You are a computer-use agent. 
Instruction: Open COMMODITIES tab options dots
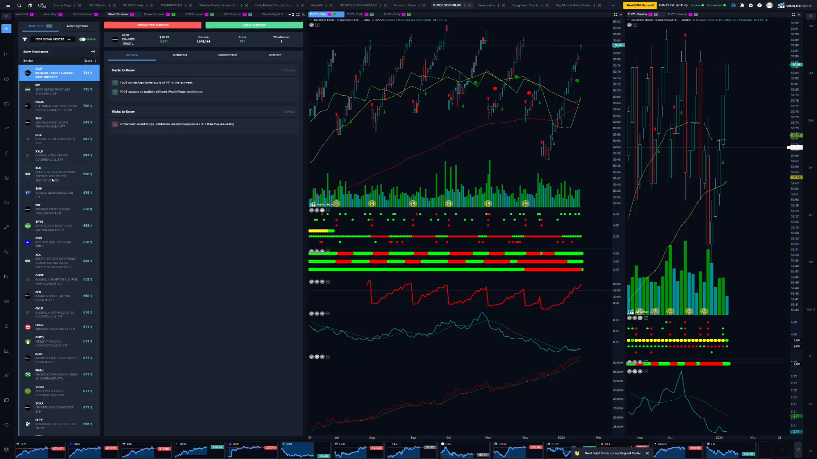tap(186, 6)
